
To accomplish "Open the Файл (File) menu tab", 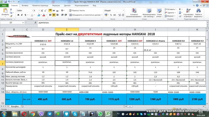I will [x=4, y=5].
